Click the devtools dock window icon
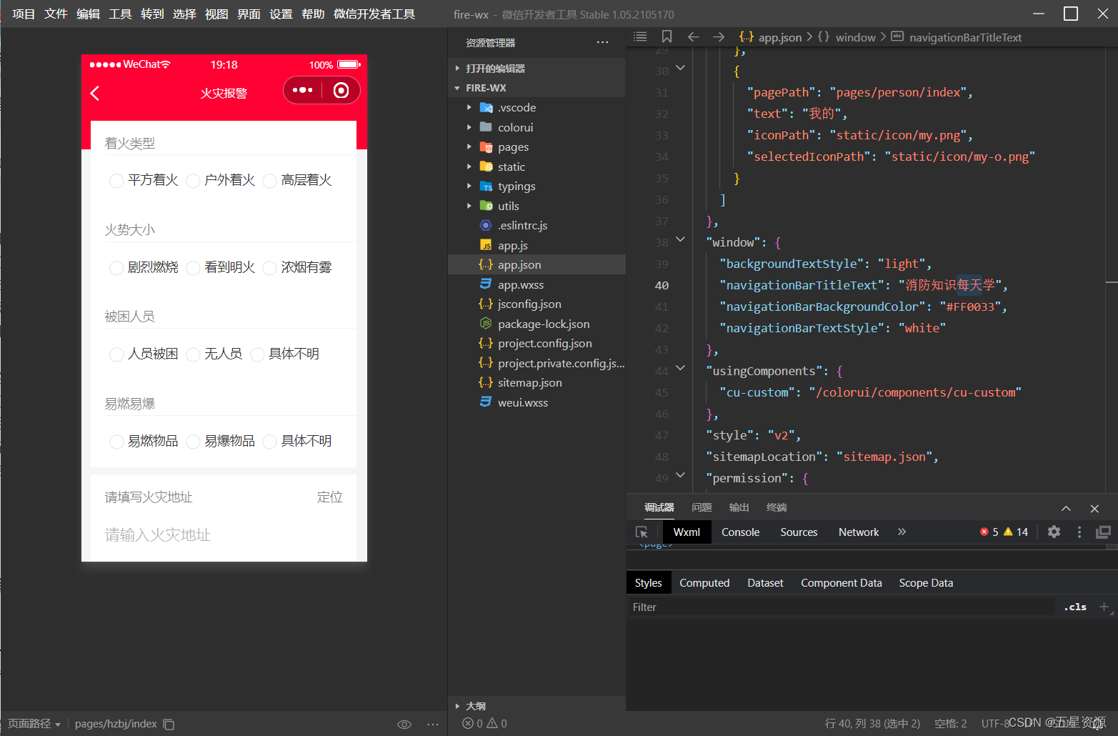1118x736 pixels. point(1104,532)
